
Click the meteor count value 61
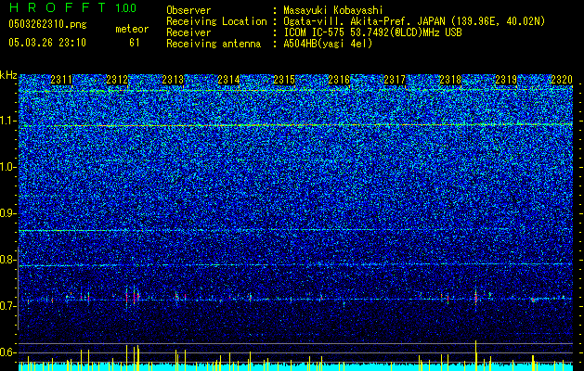pyautogui.click(x=135, y=43)
